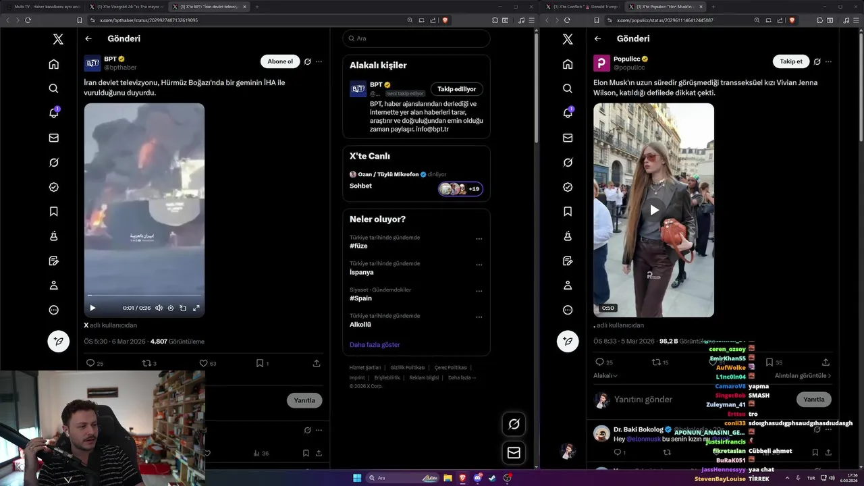The height and width of the screenshot is (486, 864).
Task: Toggle Takip ediliyor for BPT suggestion
Action: tap(456, 89)
